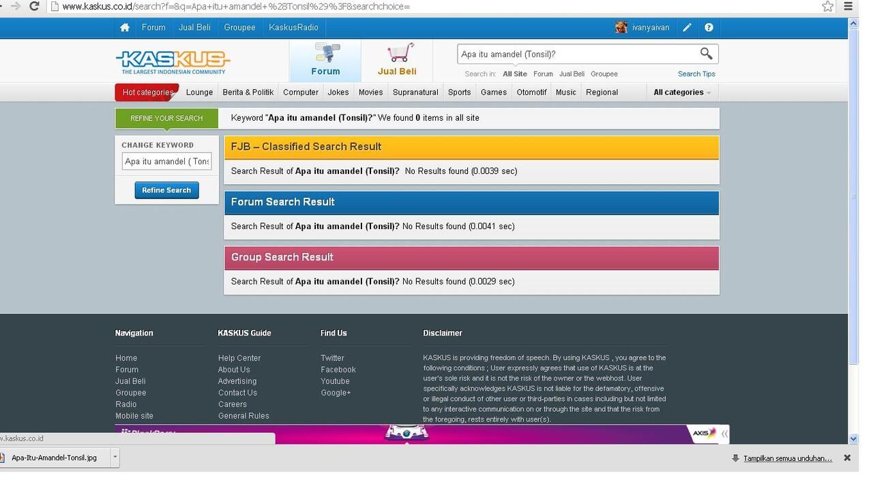
Task: Click the REFINE YOUR SEARCH green label
Action: pyautogui.click(x=166, y=118)
